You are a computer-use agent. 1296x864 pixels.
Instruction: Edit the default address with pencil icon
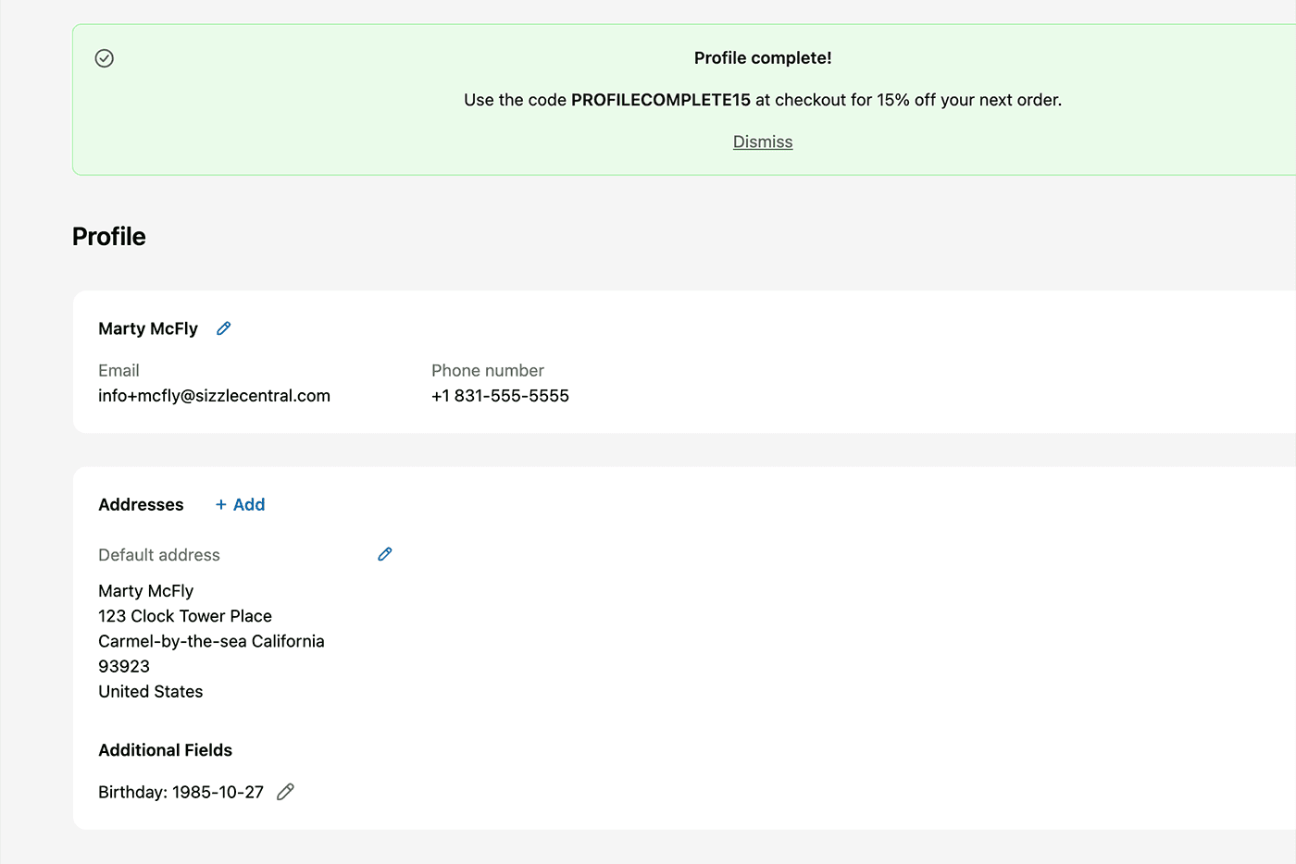pyautogui.click(x=385, y=554)
